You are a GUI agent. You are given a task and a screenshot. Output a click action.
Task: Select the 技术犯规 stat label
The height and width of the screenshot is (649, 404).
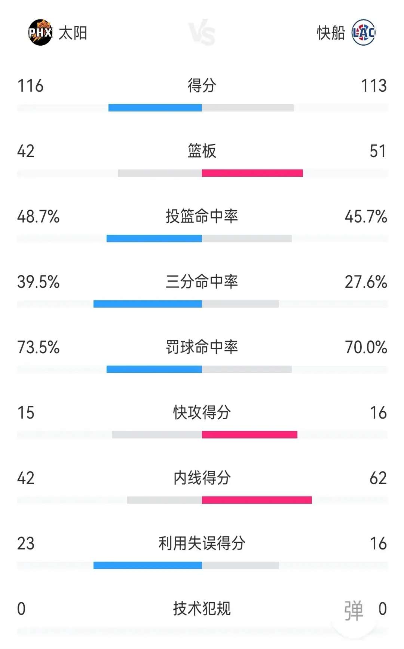[202, 609]
